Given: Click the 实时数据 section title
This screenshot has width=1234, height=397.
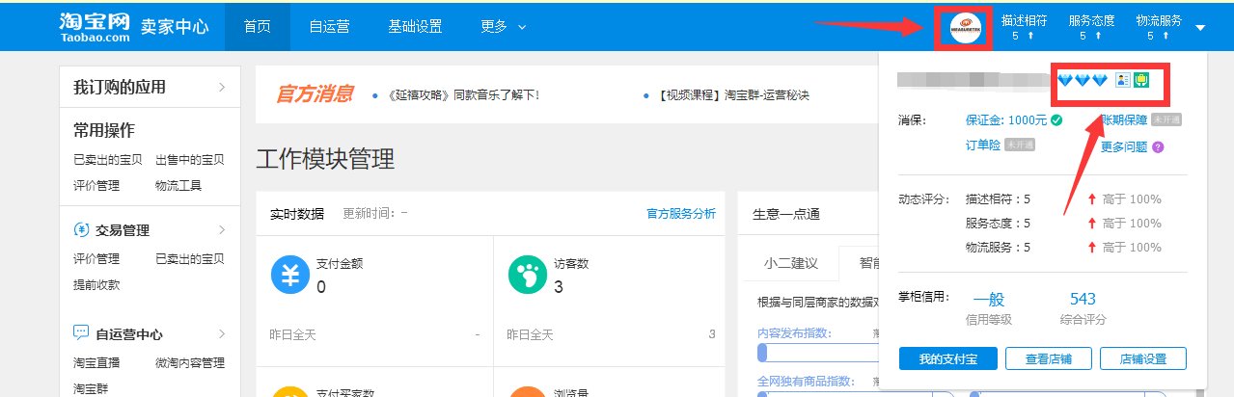Looking at the screenshot, I should (297, 214).
